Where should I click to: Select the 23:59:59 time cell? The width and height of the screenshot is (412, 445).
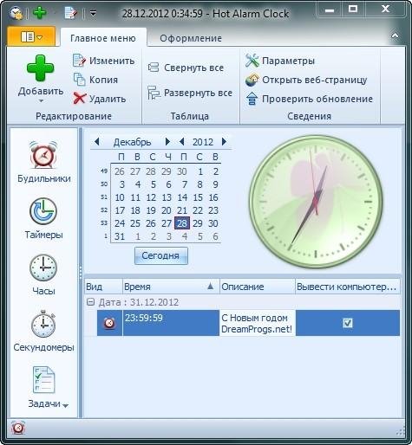(x=171, y=323)
